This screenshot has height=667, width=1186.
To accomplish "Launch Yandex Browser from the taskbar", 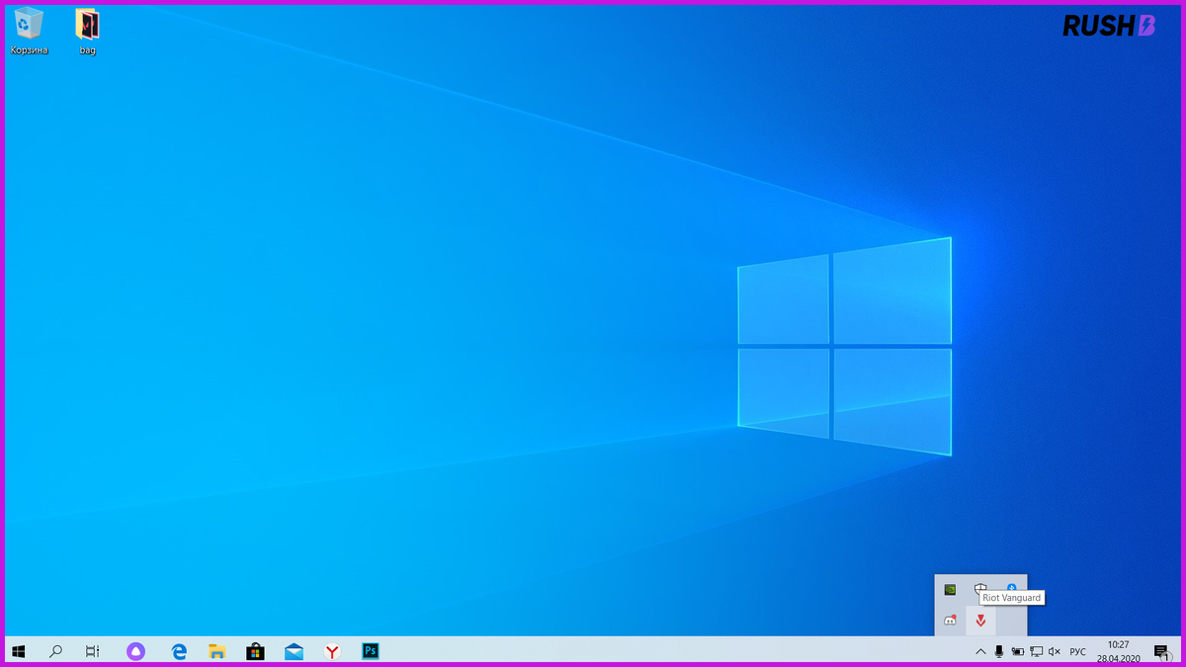I will (332, 651).
